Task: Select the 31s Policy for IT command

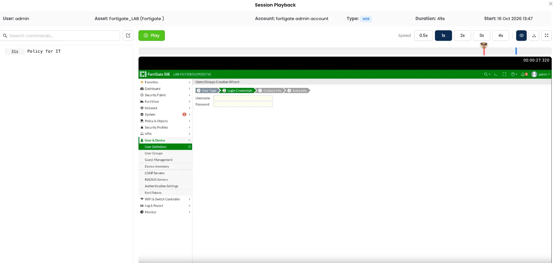Action: (66, 51)
